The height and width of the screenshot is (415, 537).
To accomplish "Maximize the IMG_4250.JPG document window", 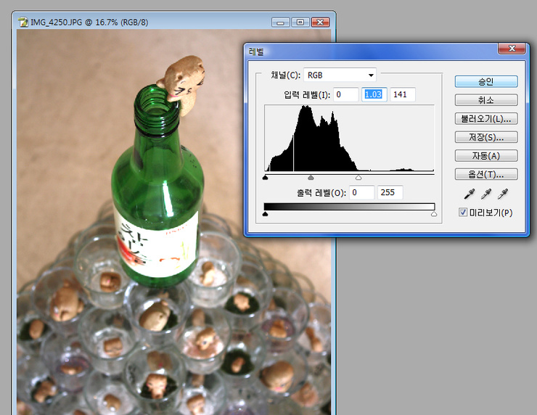I will pyautogui.click(x=300, y=22).
